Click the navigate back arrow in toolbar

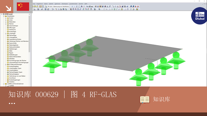[72, 6]
